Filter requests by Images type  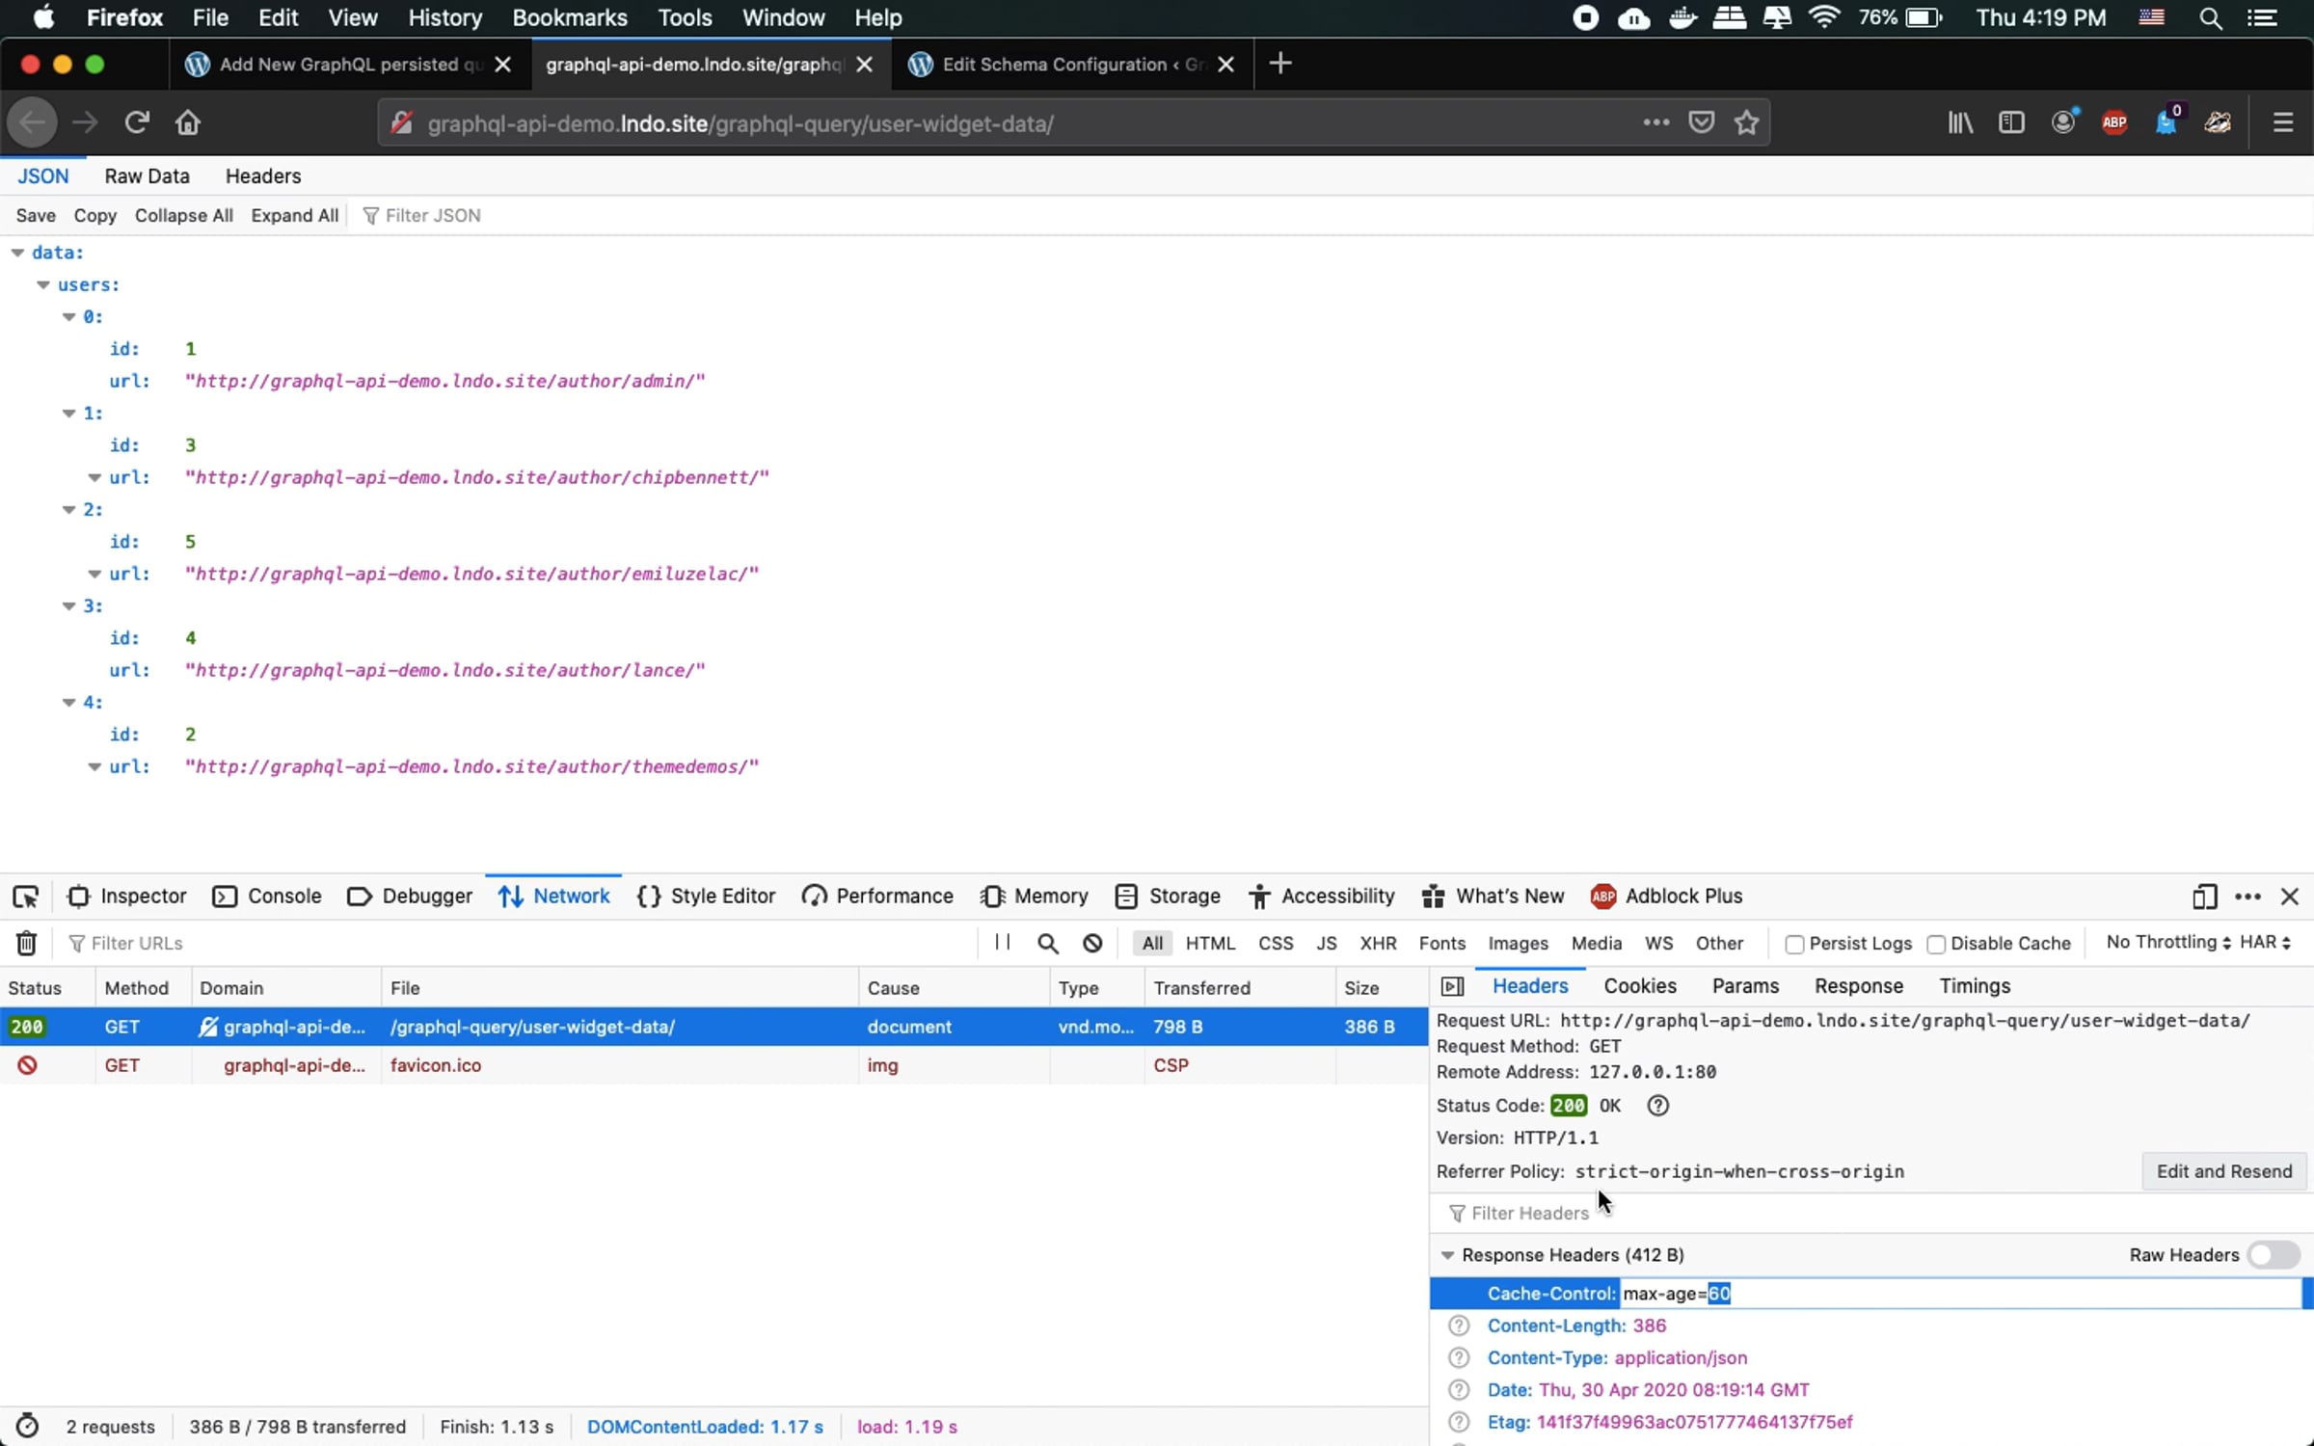coord(1518,943)
